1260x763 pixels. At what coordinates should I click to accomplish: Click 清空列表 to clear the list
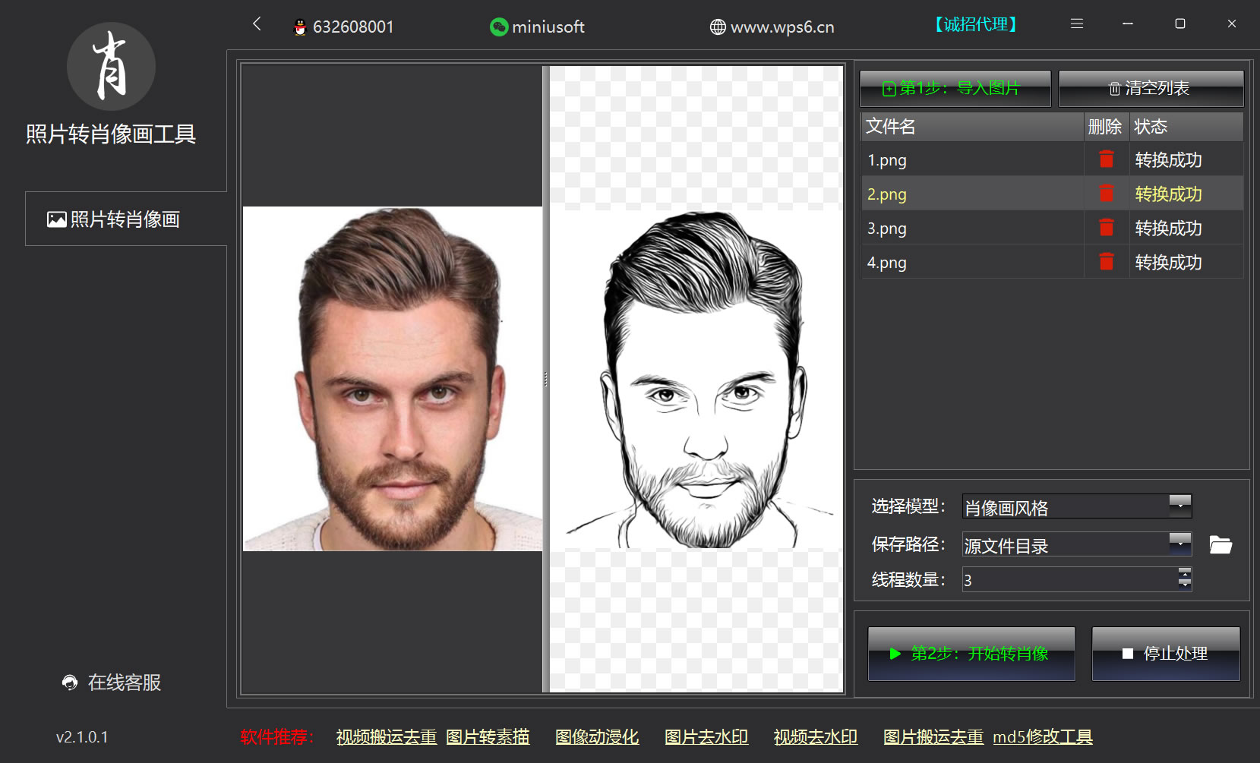[1150, 88]
